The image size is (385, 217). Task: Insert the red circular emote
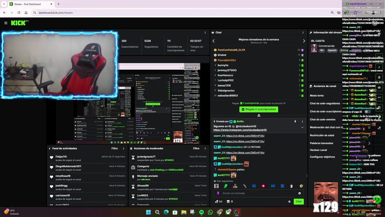[263, 186]
